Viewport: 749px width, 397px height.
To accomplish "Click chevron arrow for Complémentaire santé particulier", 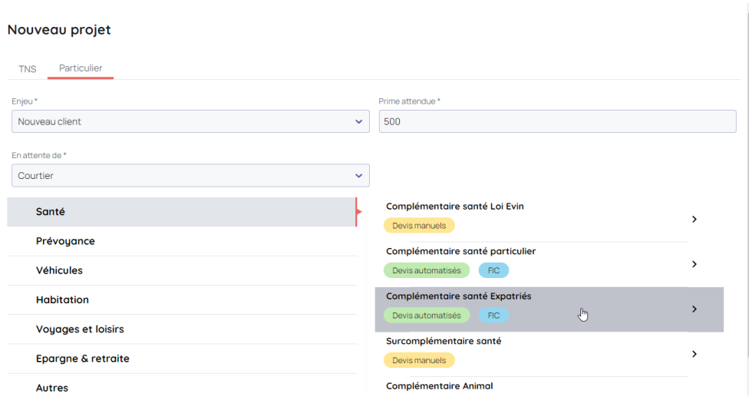I will [x=694, y=264].
